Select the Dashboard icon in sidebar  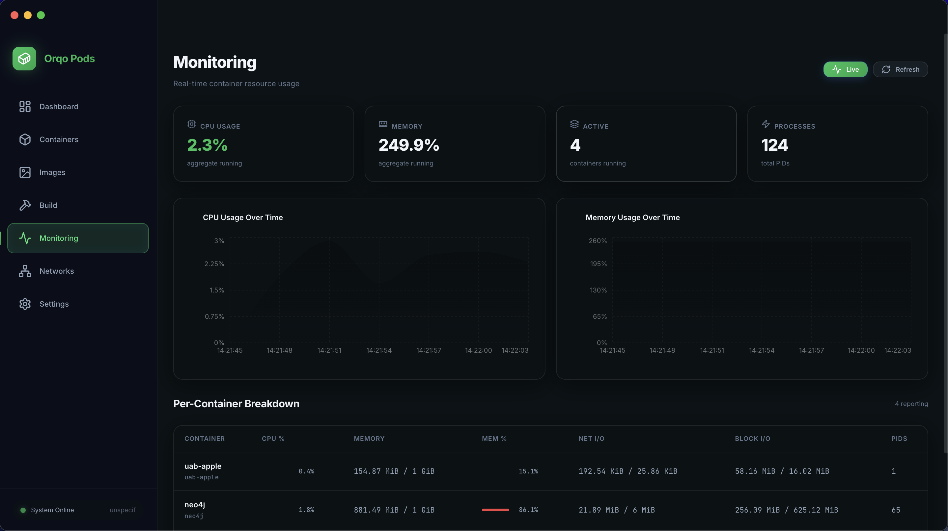tap(24, 107)
